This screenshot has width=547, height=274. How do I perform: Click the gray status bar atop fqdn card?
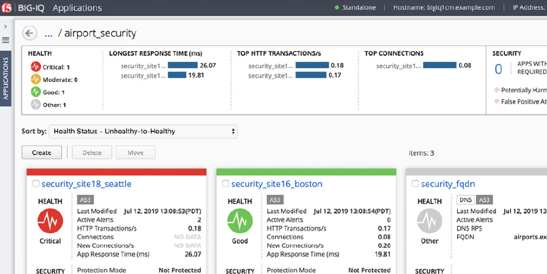(x=476, y=172)
